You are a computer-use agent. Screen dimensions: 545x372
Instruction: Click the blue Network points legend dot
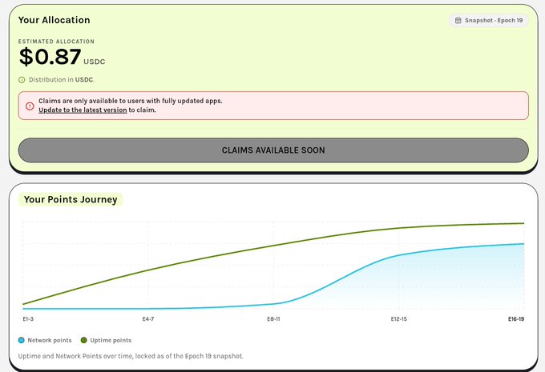pyautogui.click(x=21, y=340)
